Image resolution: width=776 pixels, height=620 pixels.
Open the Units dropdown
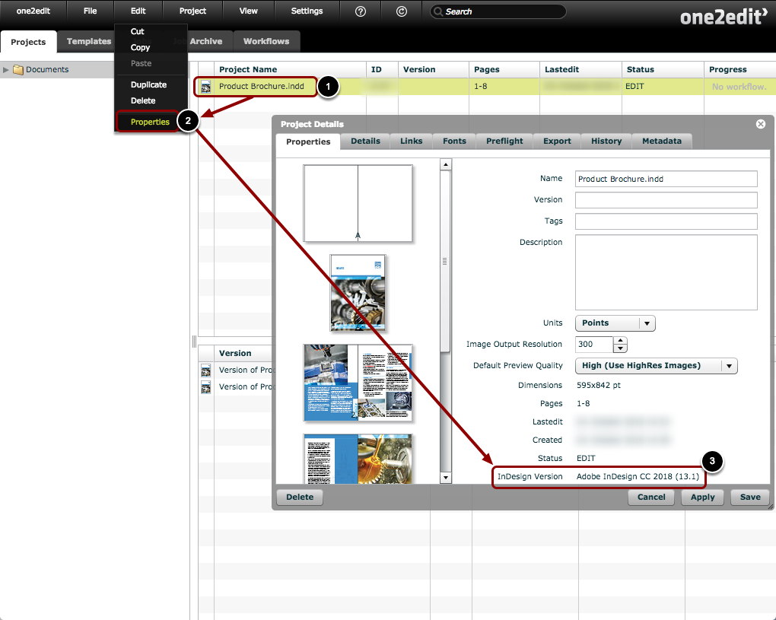tap(615, 323)
